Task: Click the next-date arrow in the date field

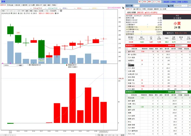Action: 187,6
